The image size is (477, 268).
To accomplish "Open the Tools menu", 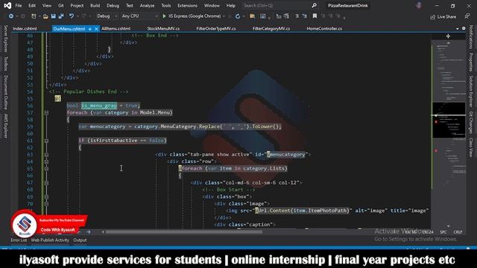I will click(x=166, y=5).
